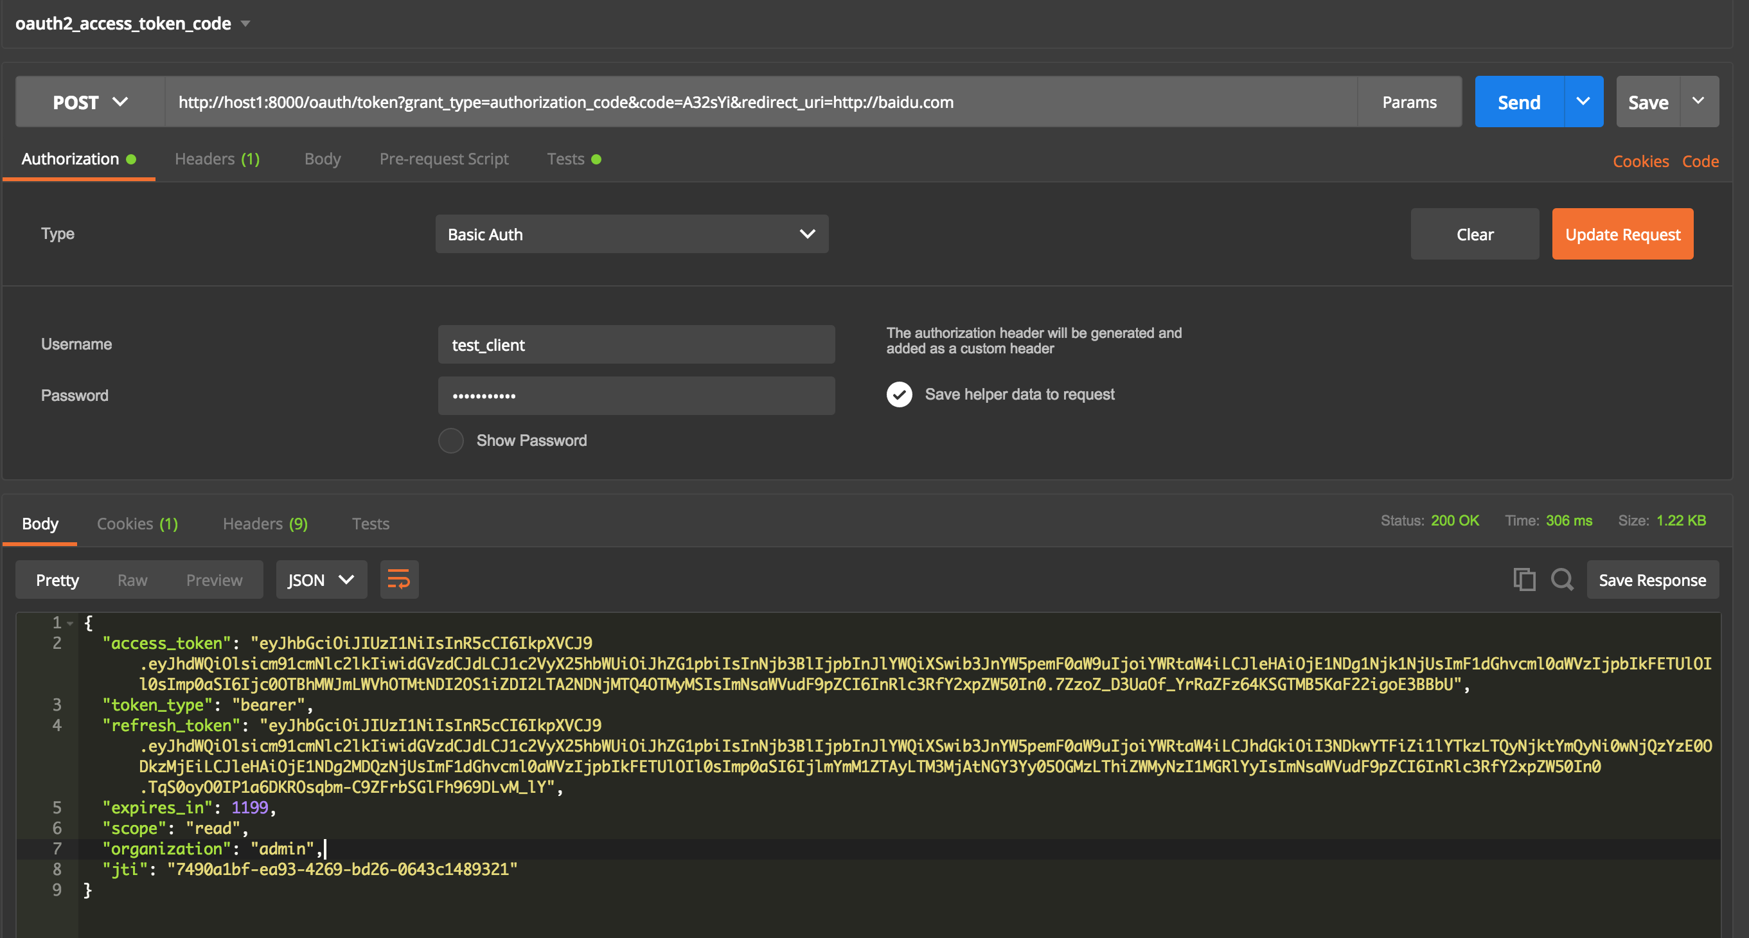The image size is (1749, 938).
Task: Click the Update Request button
Action: 1622,234
